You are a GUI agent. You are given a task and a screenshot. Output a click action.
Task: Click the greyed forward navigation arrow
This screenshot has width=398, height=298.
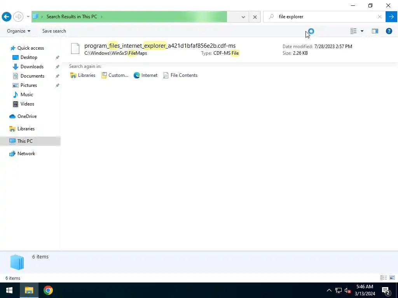tap(18, 17)
